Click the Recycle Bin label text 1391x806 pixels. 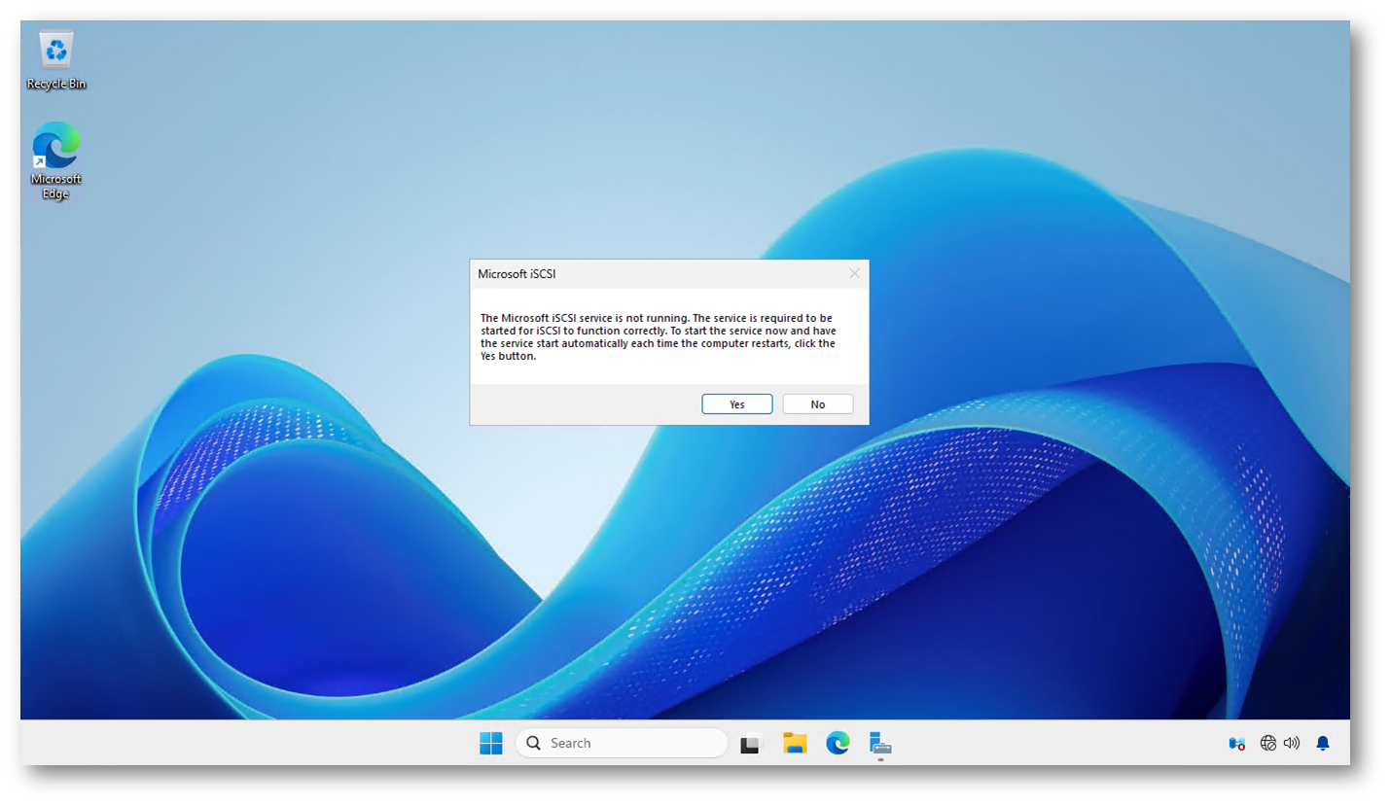(56, 85)
